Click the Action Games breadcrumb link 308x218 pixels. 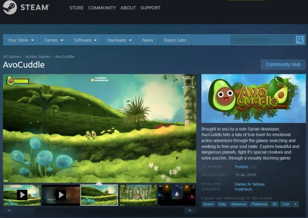pyautogui.click(x=38, y=57)
